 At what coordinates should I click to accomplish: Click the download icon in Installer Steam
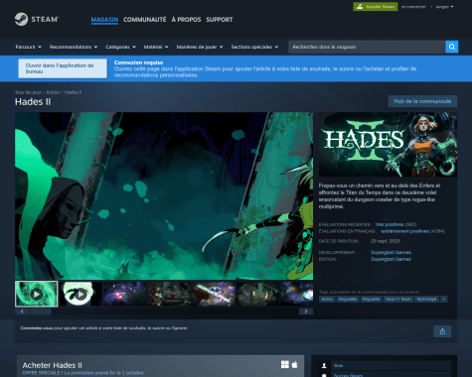(360, 7)
